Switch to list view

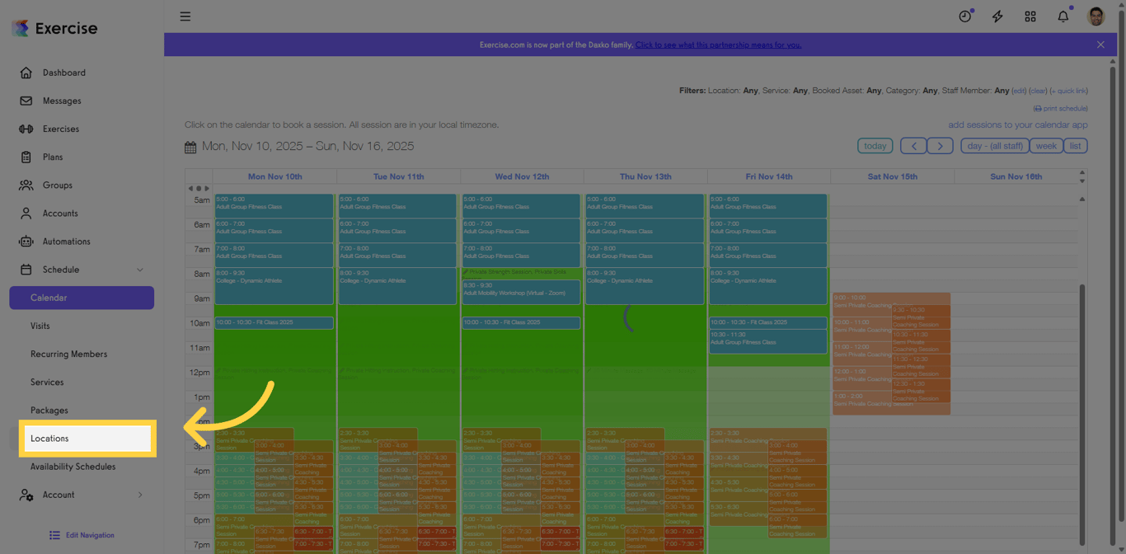(1076, 146)
